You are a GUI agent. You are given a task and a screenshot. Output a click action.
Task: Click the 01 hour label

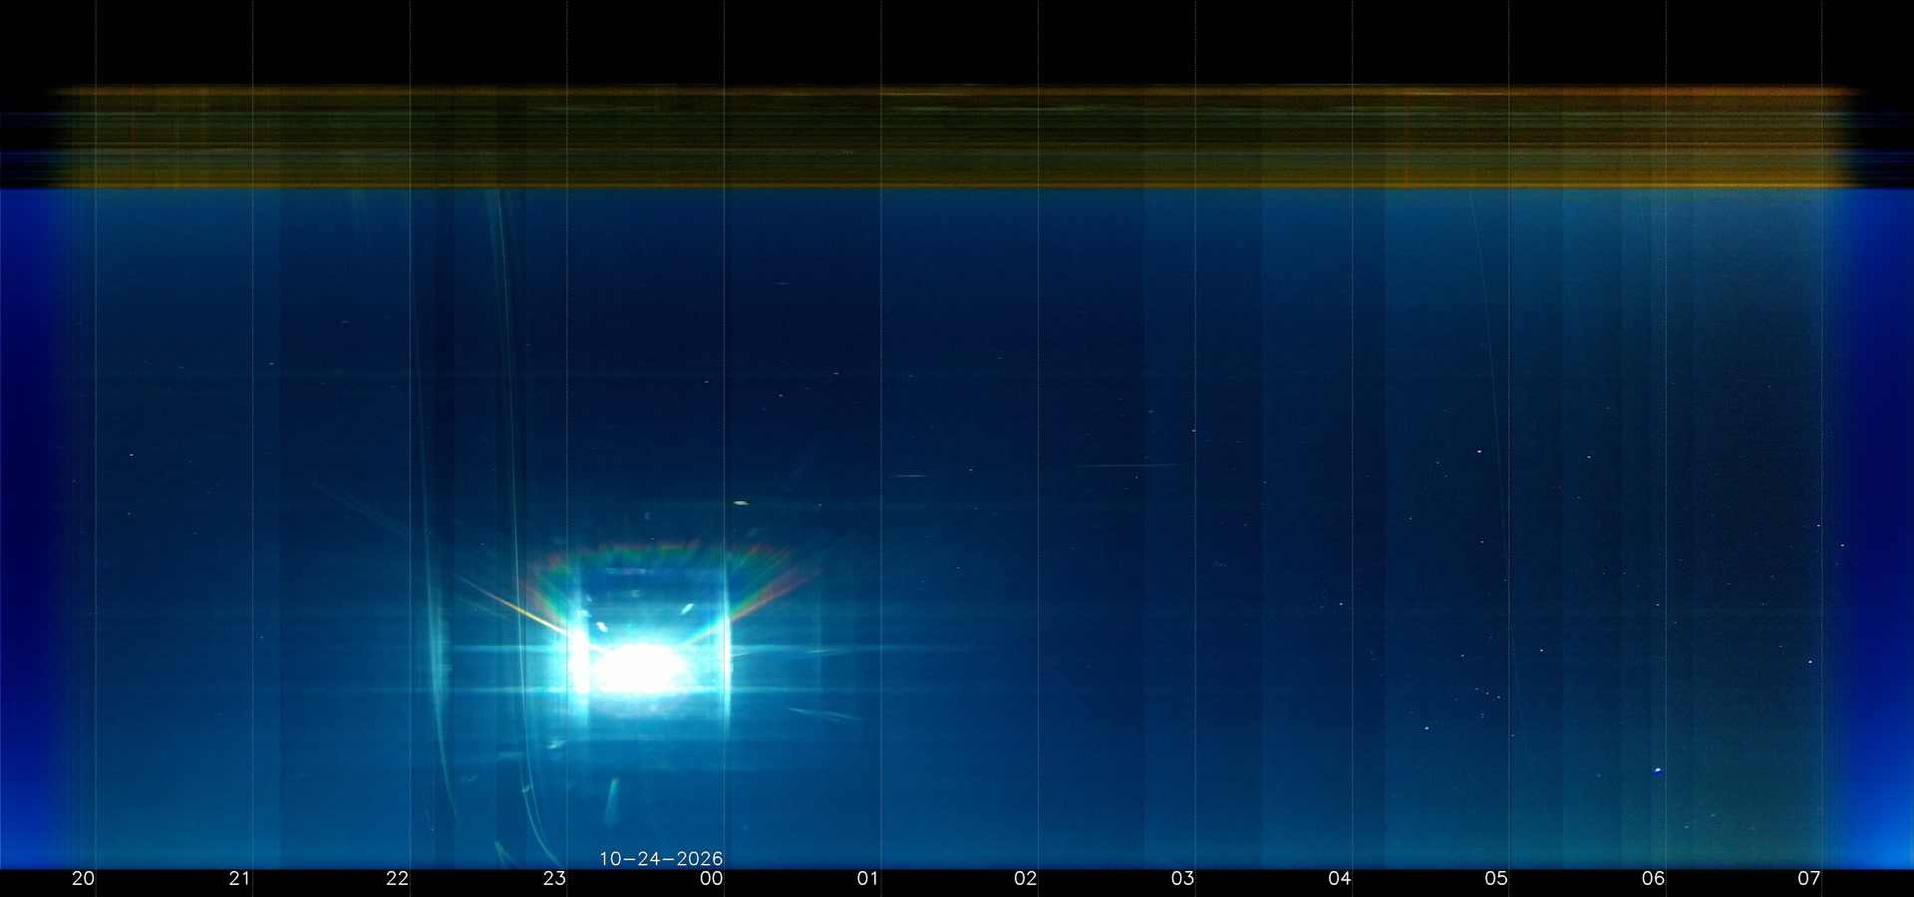pyautogui.click(x=868, y=879)
